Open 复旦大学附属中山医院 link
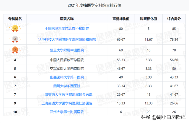Screen dimensions: 189x123 click(67, 50)
